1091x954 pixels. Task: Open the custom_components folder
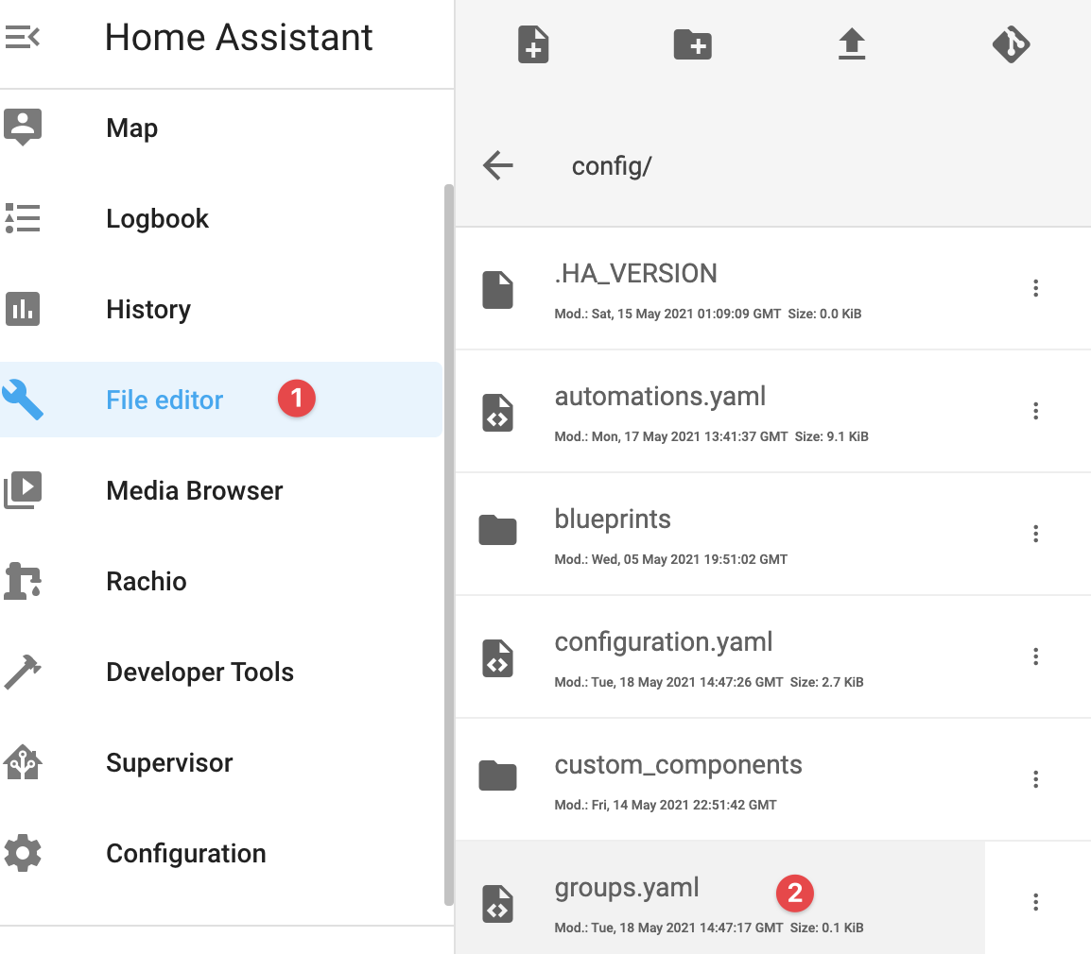(720, 778)
